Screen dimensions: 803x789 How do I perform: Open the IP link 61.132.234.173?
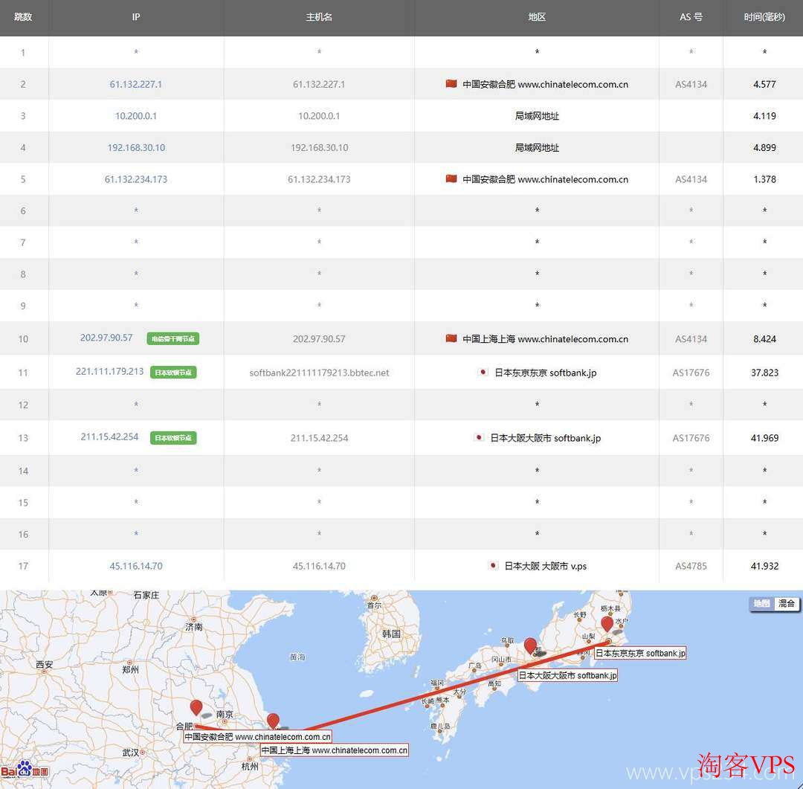(136, 179)
